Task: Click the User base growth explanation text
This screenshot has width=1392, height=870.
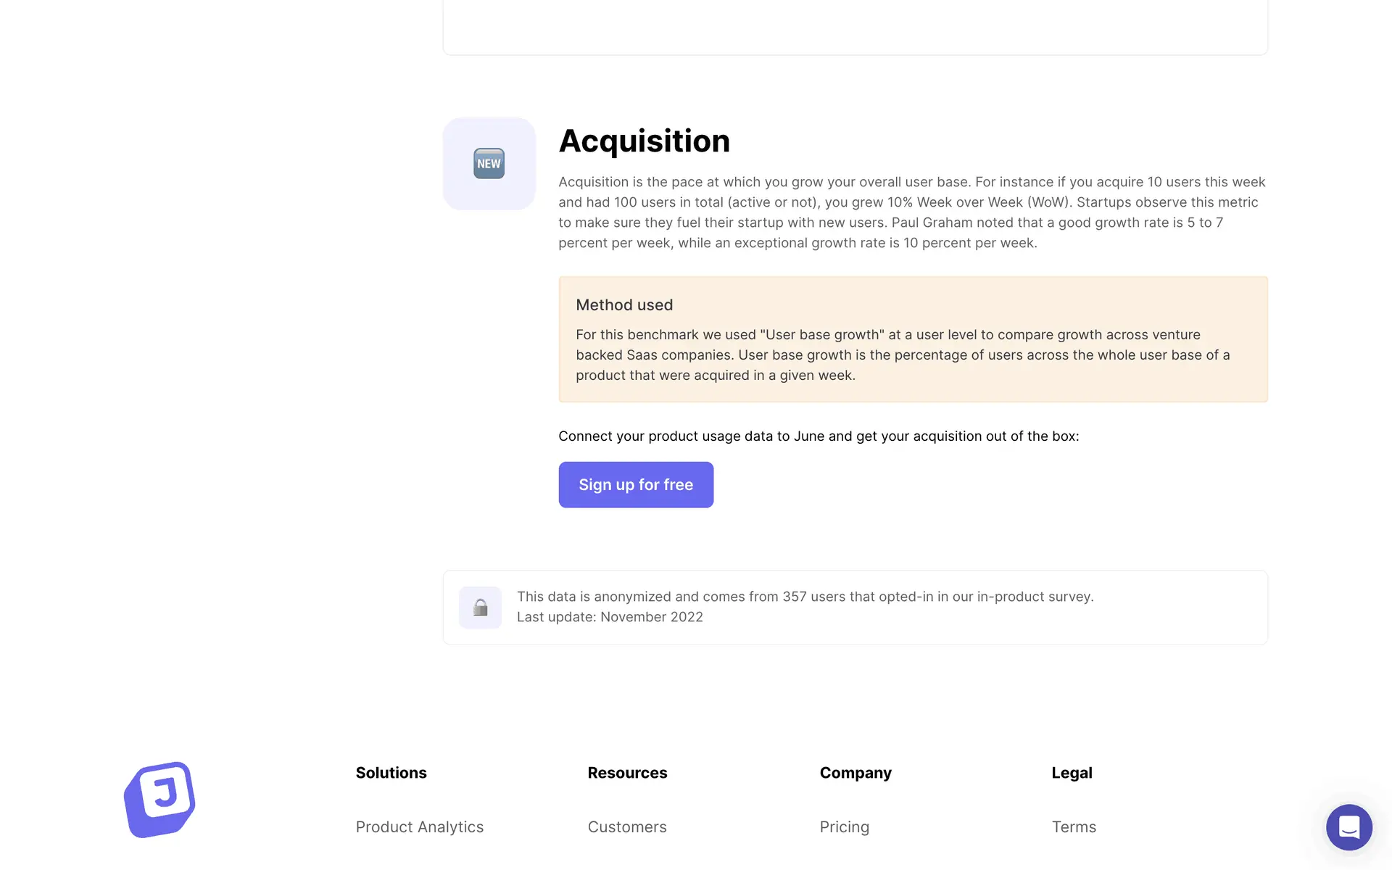Action: [902, 355]
